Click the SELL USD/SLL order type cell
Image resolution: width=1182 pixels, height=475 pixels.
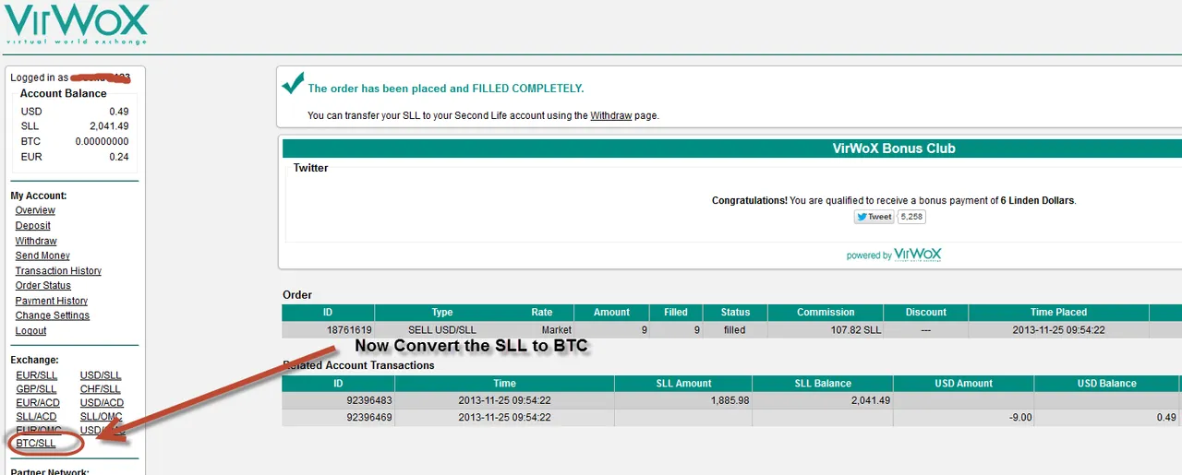coord(442,329)
